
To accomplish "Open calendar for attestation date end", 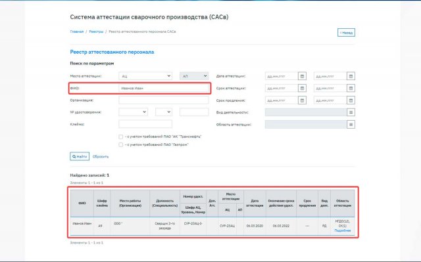I will pyautogui.click(x=351, y=76).
